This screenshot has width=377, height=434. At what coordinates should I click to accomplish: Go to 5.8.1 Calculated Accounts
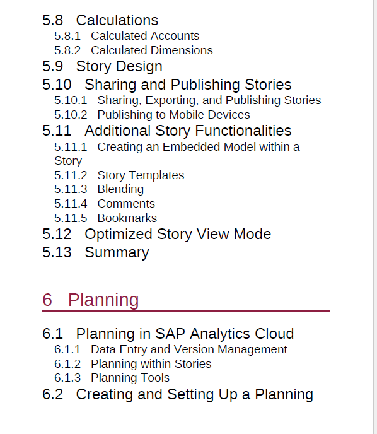[127, 36]
